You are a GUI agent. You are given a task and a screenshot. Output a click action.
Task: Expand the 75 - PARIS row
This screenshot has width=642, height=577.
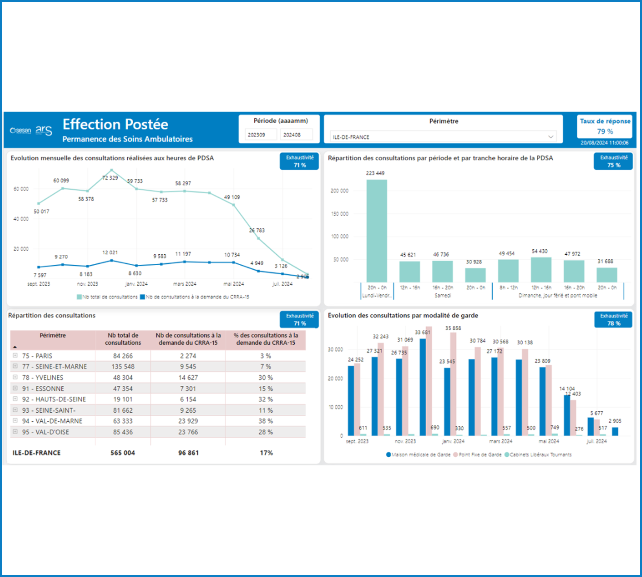(15, 355)
